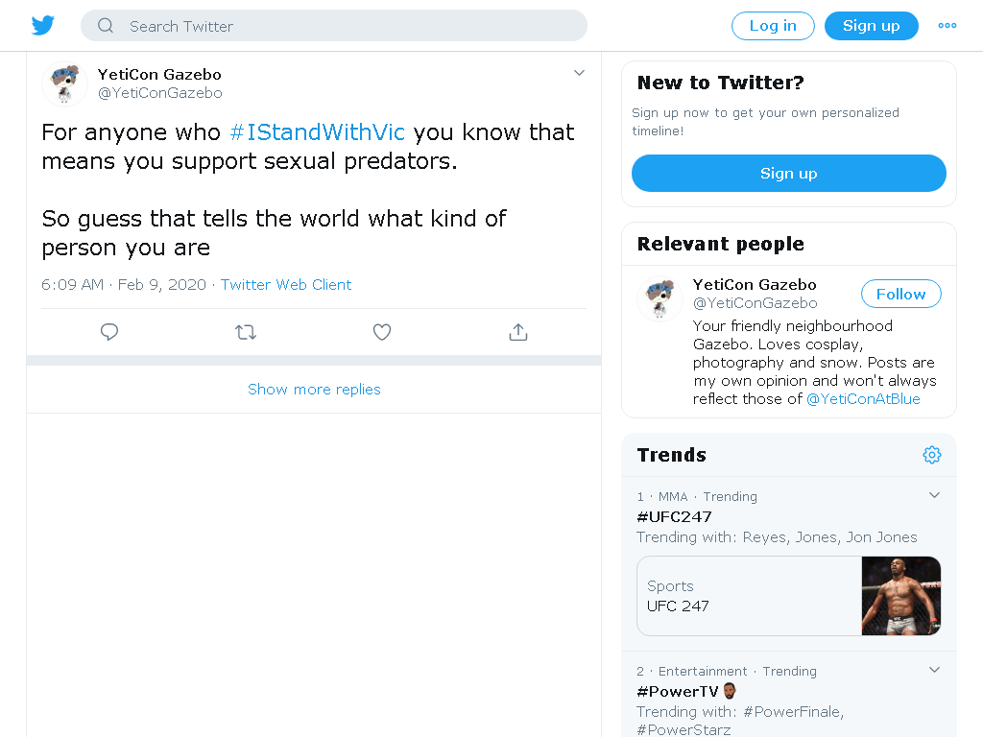Click the Twitter bird home logo
Screen dimensions: 983x737
point(42,26)
